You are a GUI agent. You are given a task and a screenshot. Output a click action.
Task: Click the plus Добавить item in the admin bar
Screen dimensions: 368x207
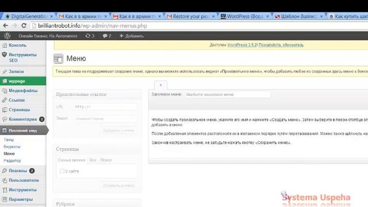coord(132,36)
